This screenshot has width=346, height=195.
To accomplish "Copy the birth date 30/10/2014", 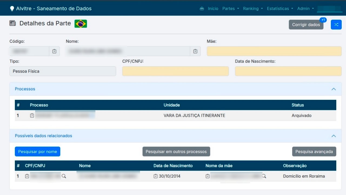I will click(x=155, y=176).
